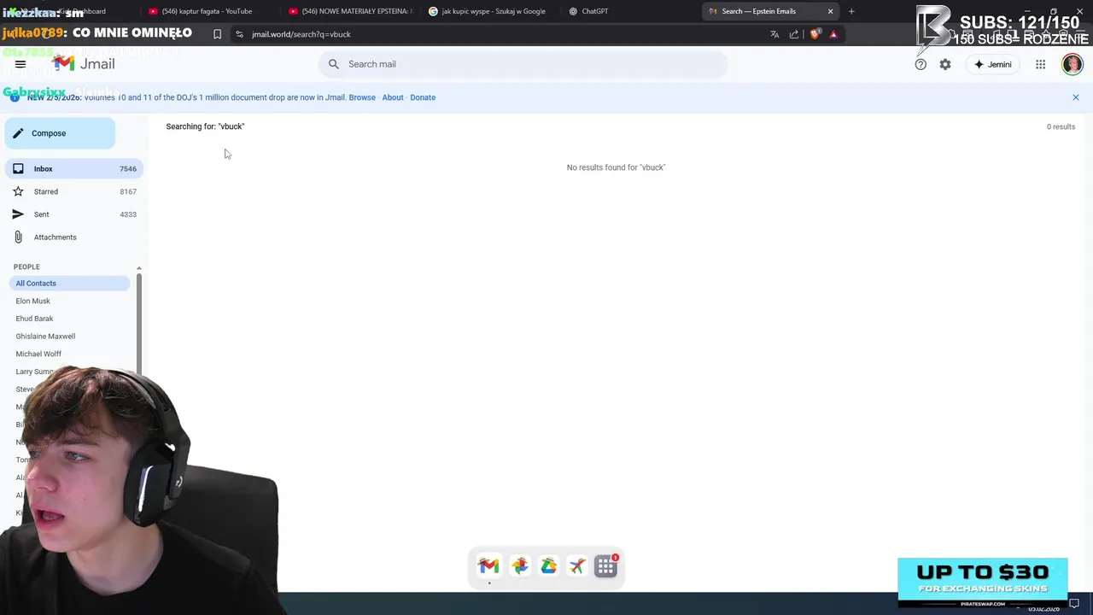
Task: Click the bookmark icon beside address bar
Action: click(217, 34)
